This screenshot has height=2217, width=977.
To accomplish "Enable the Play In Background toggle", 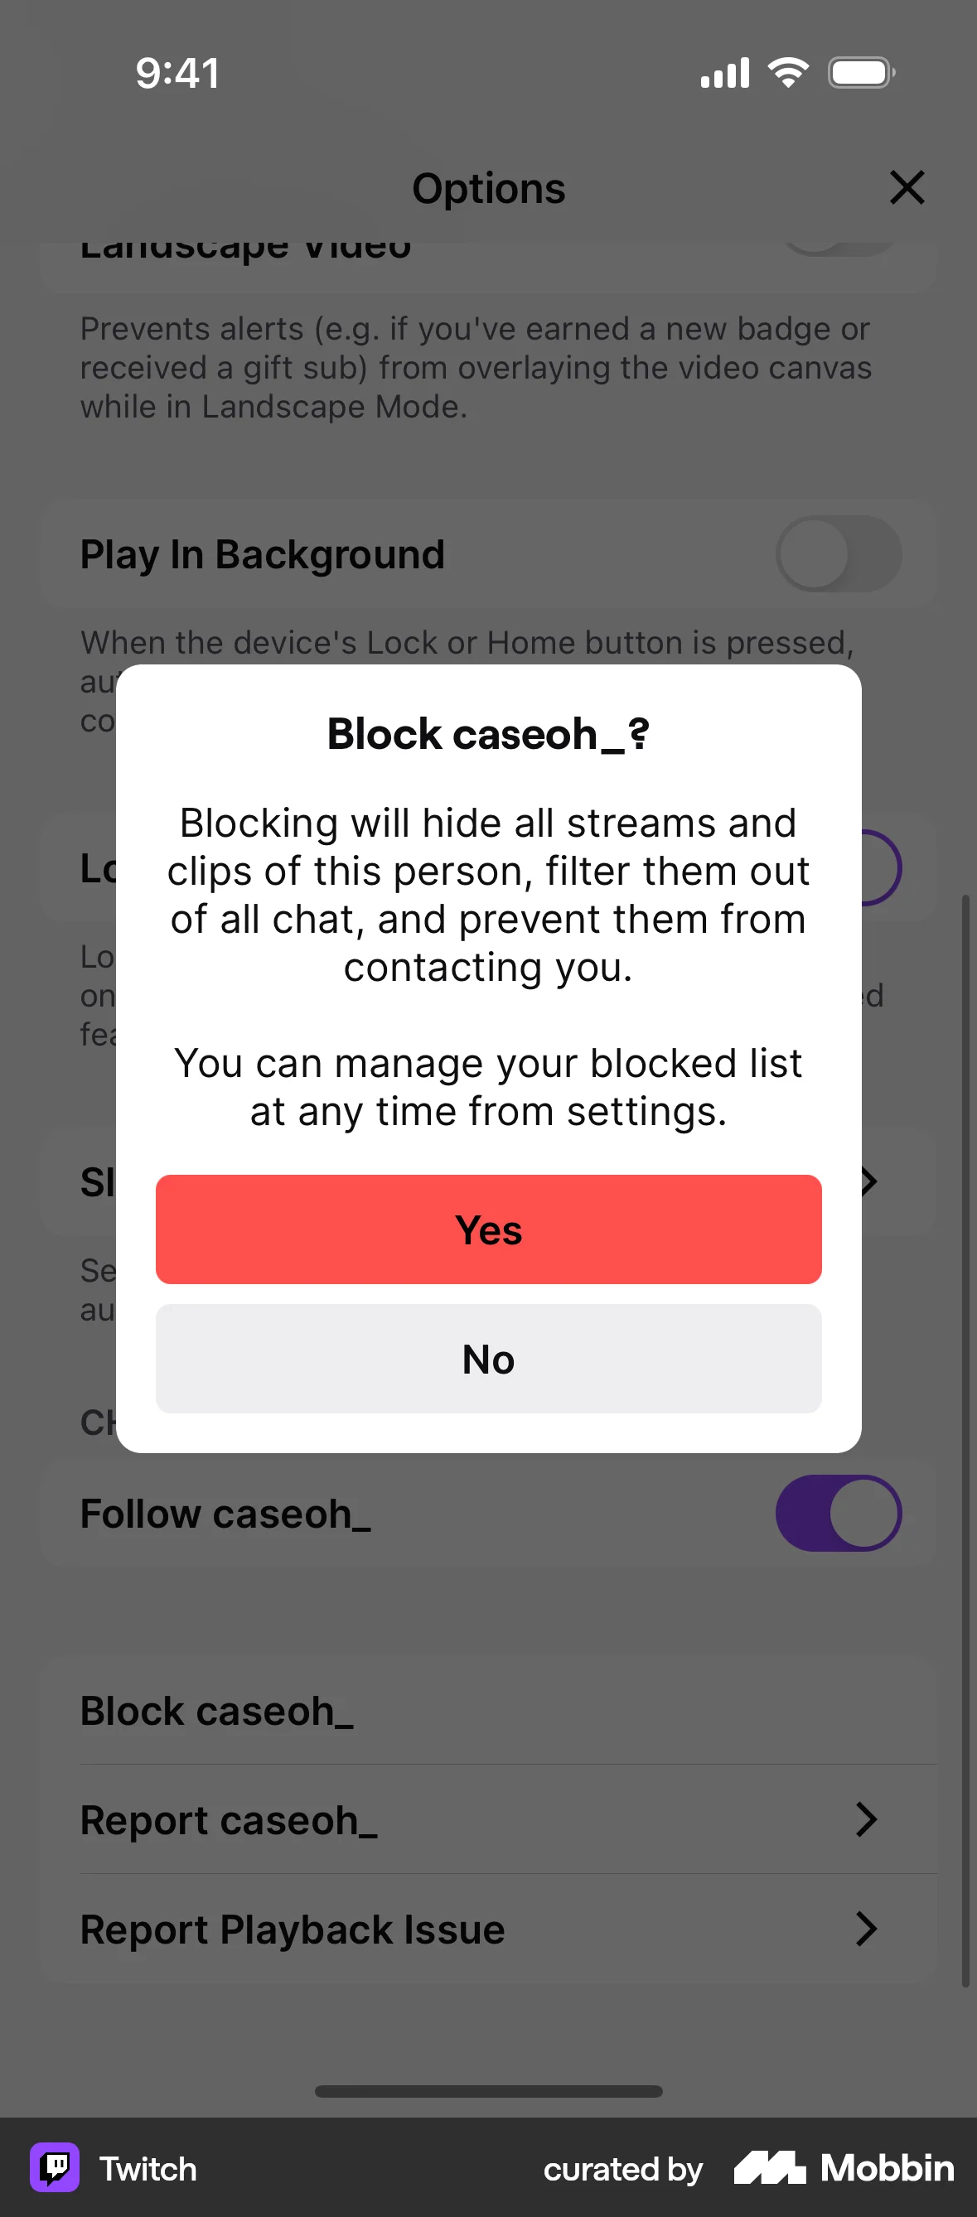I will (839, 555).
